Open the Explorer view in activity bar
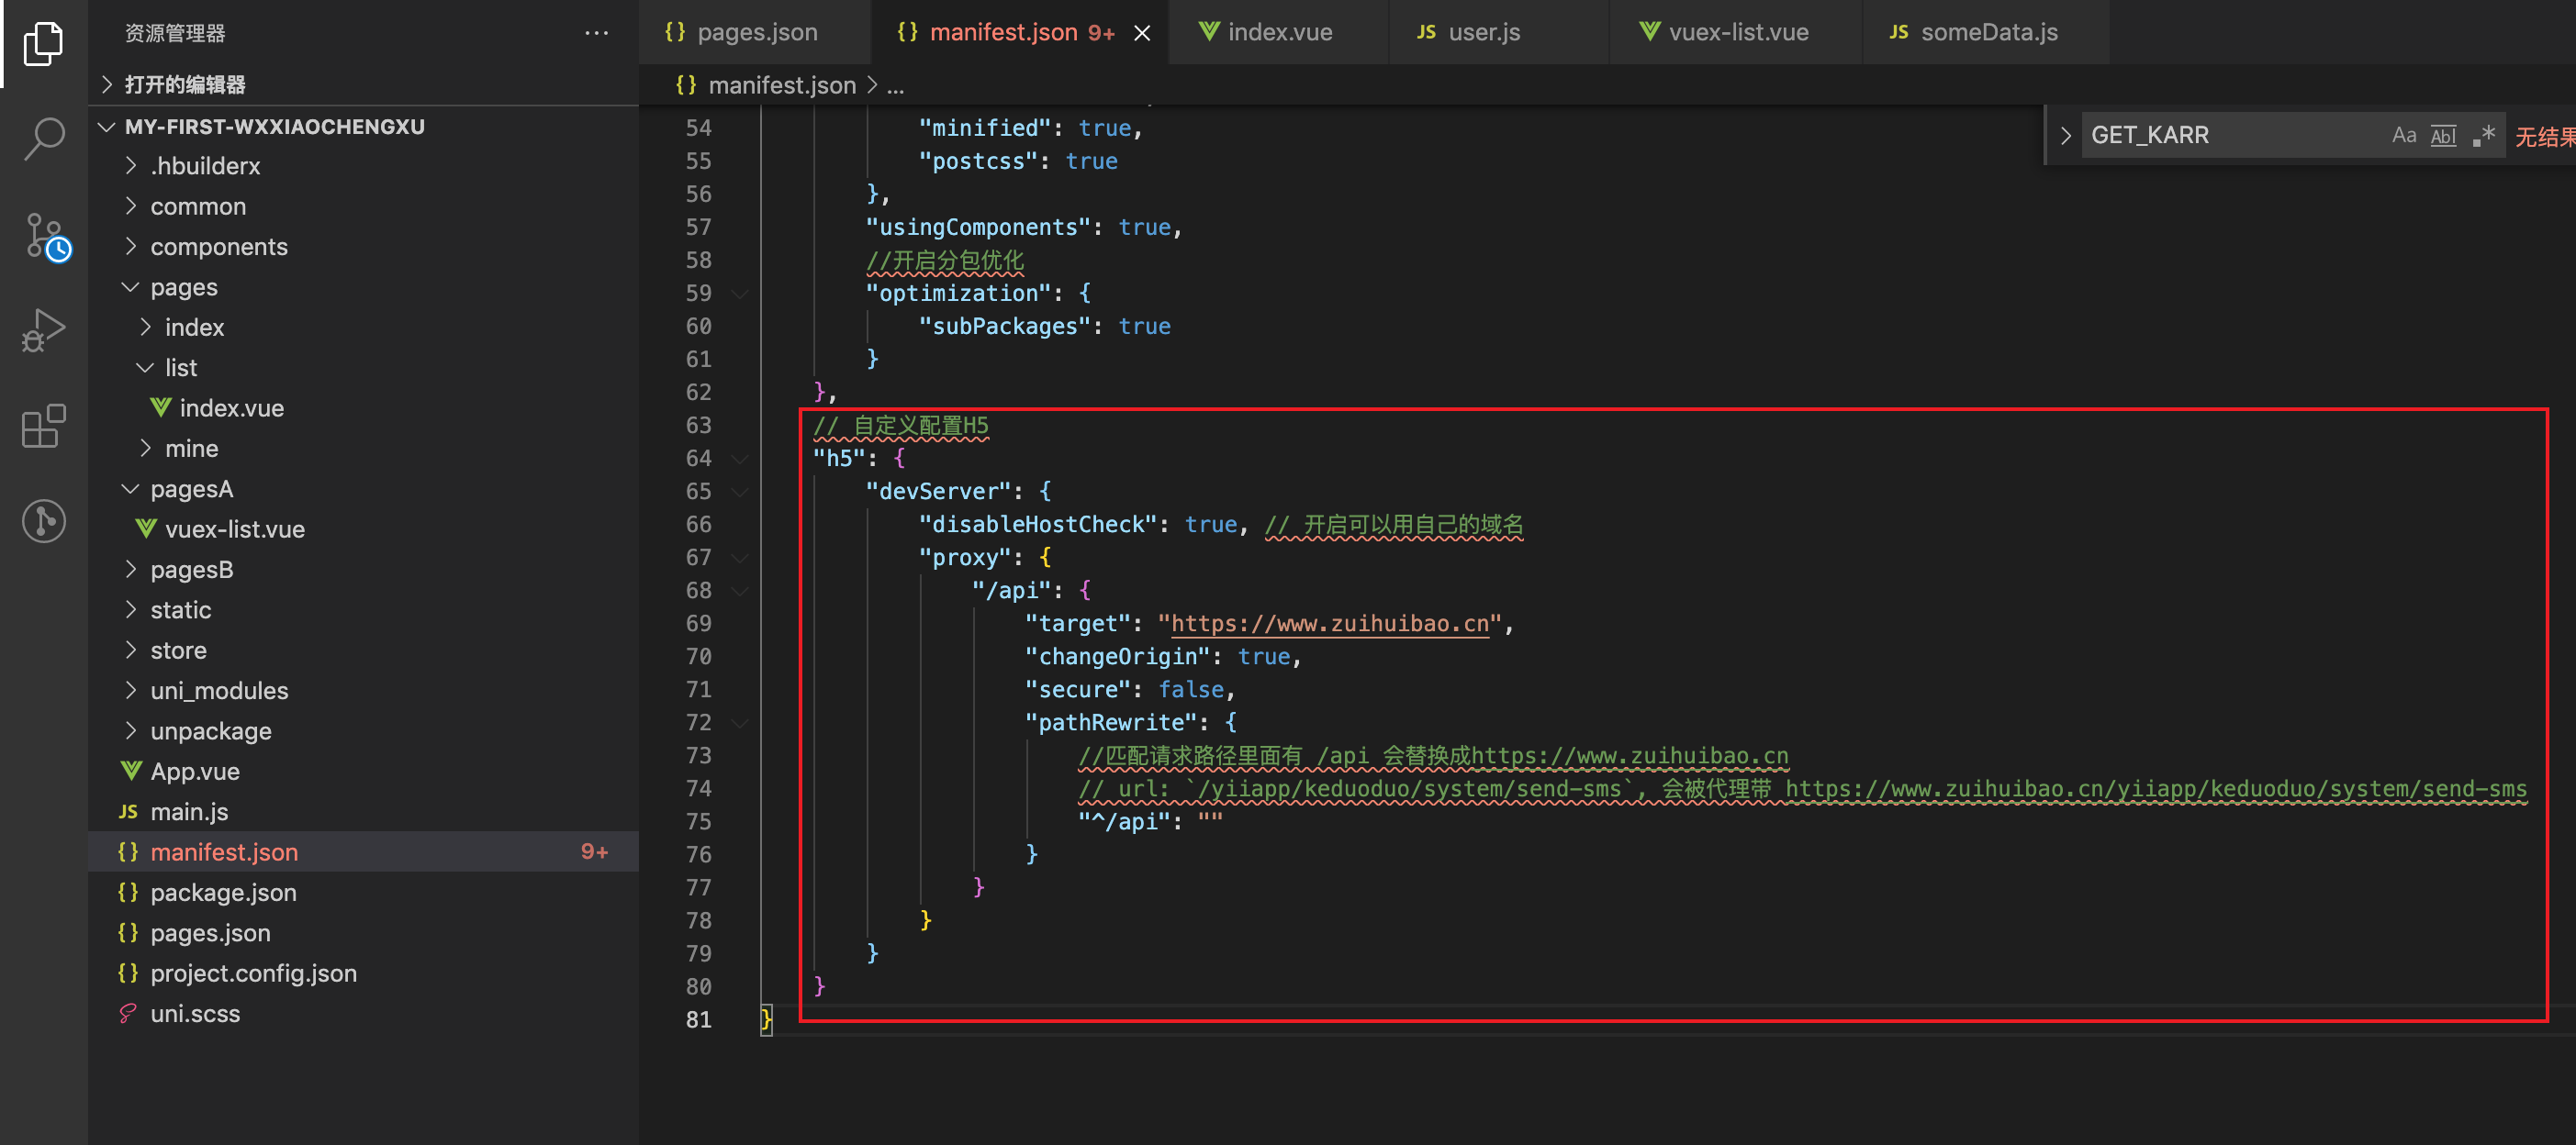Image resolution: width=2576 pixels, height=1145 pixels. pyautogui.click(x=43, y=43)
